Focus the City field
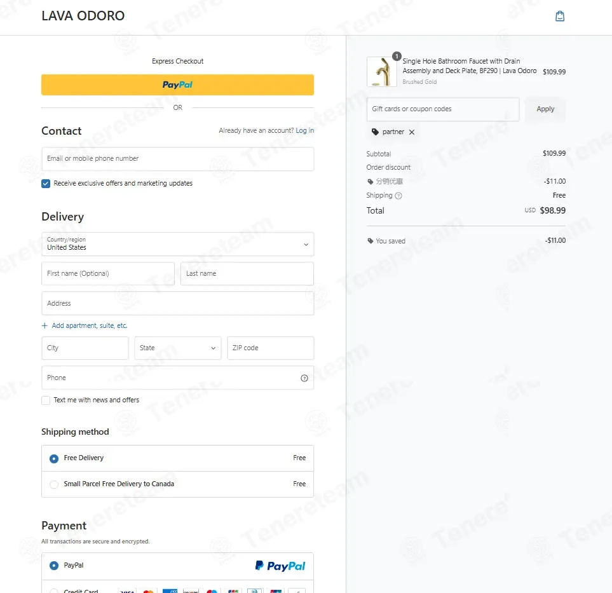 point(85,348)
